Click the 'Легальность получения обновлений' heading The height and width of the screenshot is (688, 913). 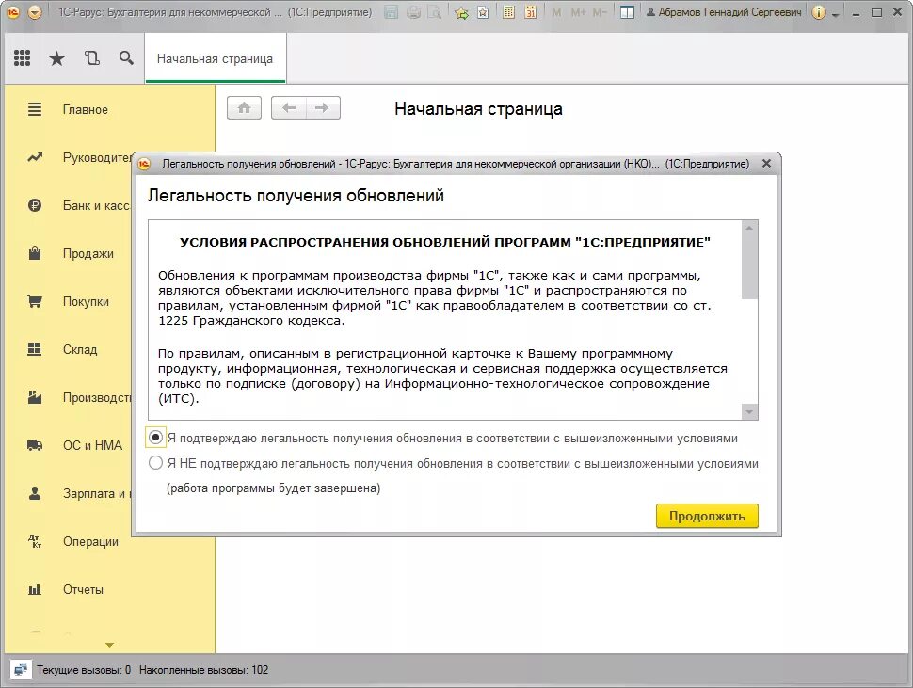tap(296, 196)
